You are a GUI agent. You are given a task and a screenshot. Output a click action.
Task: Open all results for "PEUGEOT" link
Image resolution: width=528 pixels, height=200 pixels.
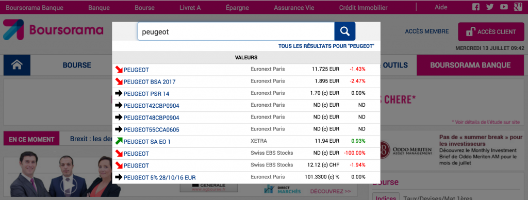tap(326, 46)
